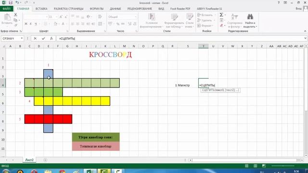Switch to the ВИД tab
308x173 pixels.
[161, 9]
